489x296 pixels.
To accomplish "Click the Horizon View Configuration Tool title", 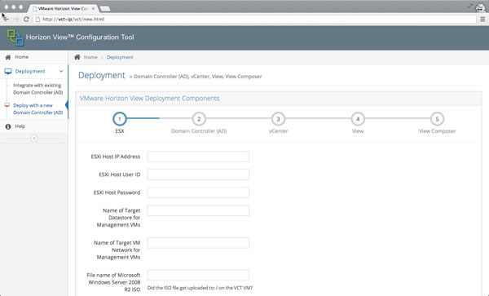I will point(80,38).
